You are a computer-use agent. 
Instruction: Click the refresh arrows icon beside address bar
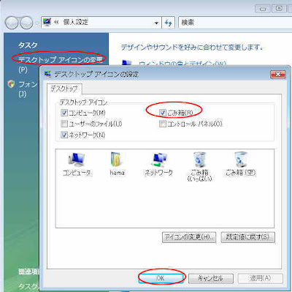[x=168, y=23]
